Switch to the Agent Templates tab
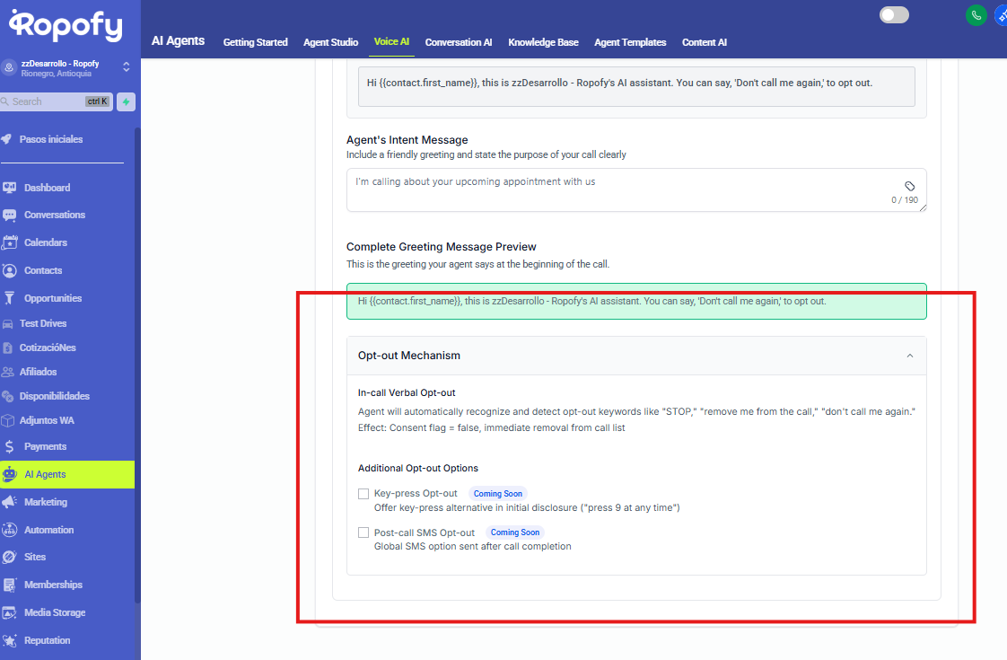 click(x=630, y=42)
